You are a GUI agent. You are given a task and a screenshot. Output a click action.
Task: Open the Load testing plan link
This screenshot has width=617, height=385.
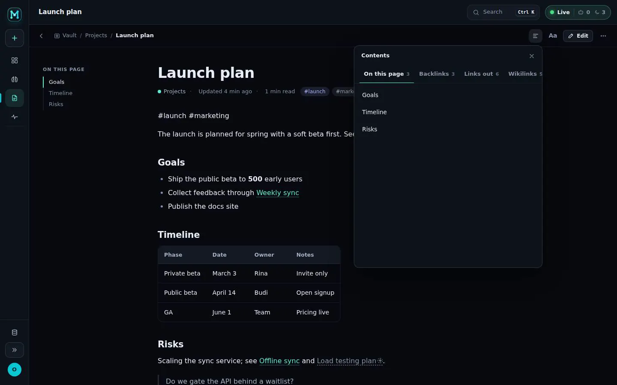coord(350,361)
